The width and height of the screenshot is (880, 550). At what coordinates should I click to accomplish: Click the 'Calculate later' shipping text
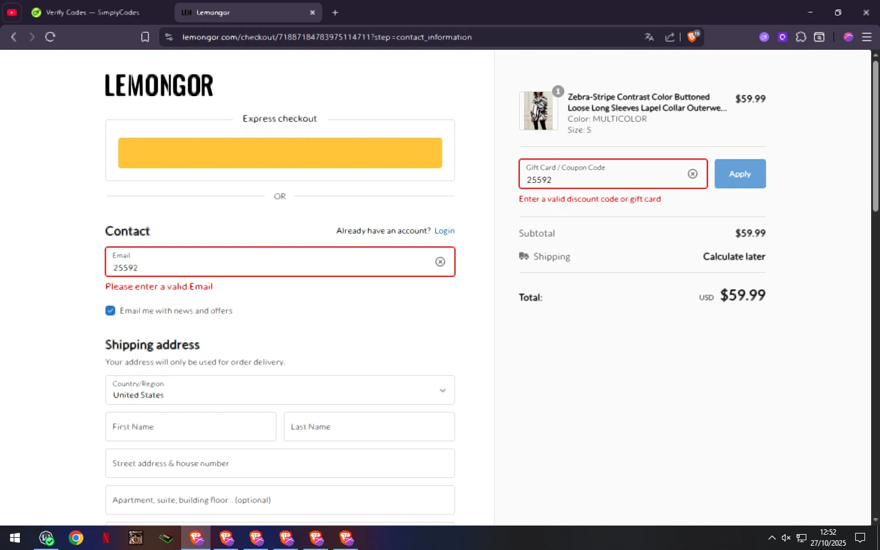point(734,256)
